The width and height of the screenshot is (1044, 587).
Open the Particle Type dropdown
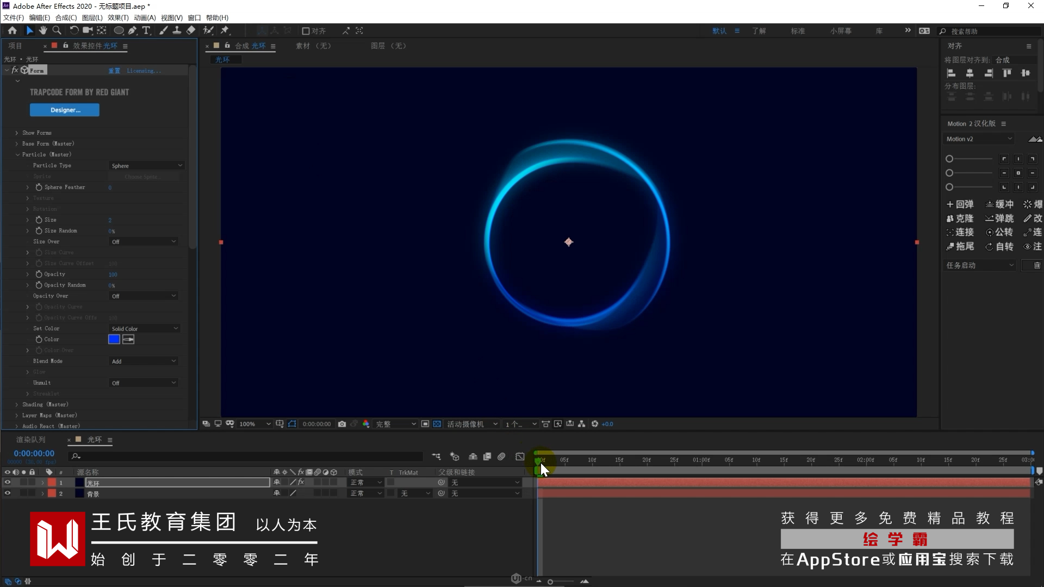(147, 166)
